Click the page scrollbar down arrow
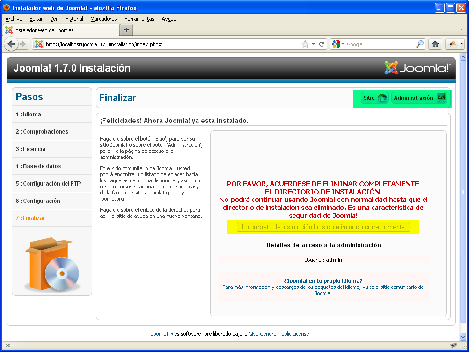 point(463,337)
